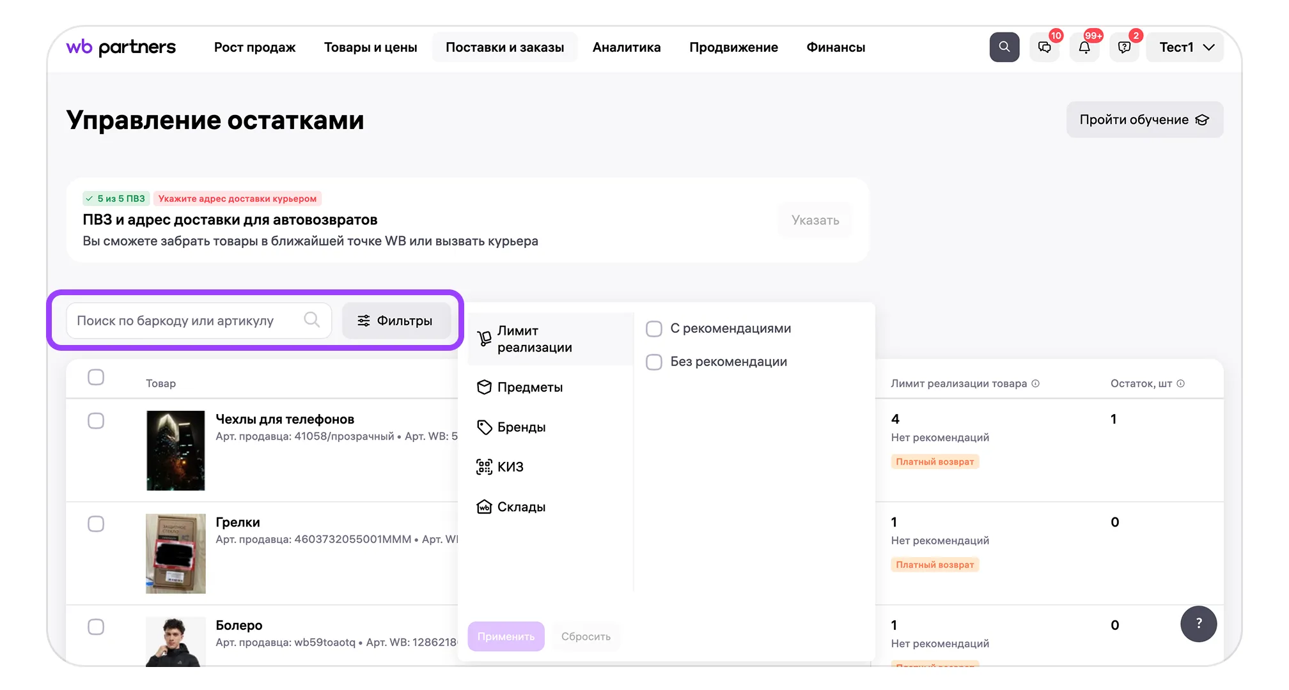The height and width of the screenshot is (690, 1289).
Task: Click the info icon beside Лимит реализации товара
Action: [x=1036, y=383]
